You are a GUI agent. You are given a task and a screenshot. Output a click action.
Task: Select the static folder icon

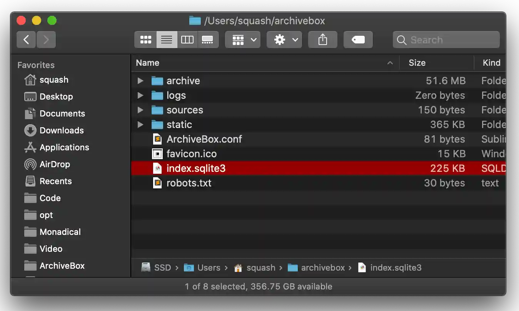click(157, 125)
